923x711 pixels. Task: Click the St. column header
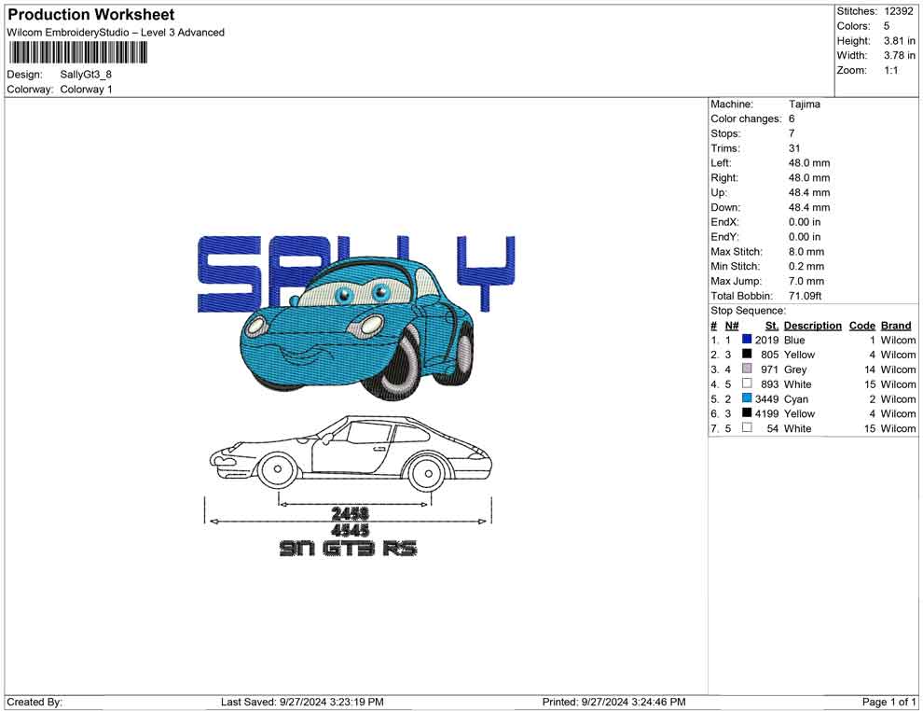(x=772, y=326)
